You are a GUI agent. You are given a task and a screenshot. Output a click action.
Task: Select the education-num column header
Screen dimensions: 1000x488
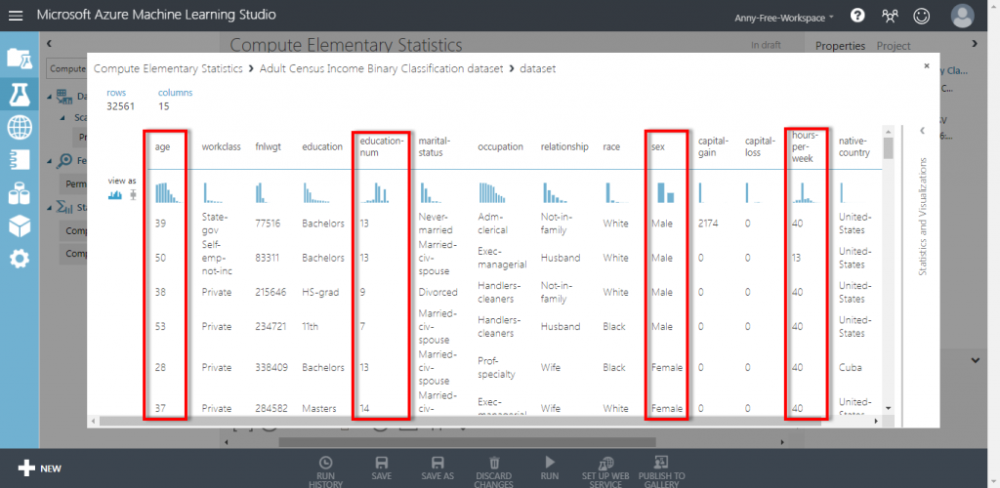381,146
